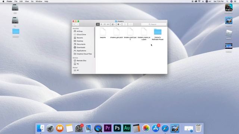This screenshot has height=134, width=239.
Task: Select the top-left hard drive desktop icon
Action: [15, 7]
